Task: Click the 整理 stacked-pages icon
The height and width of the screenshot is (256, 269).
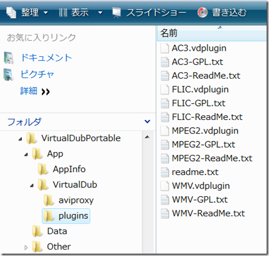Action: (11, 12)
